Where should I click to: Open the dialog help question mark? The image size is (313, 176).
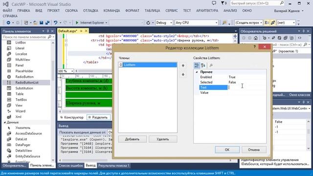pyautogui.click(x=254, y=47)
